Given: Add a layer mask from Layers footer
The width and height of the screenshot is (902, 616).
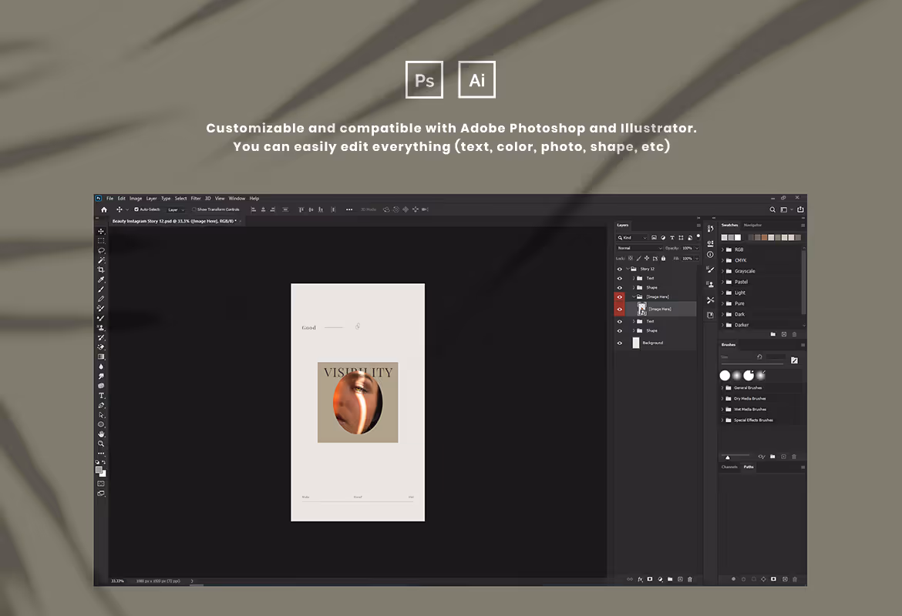Looking at the screenshot, I should point(649,579).
